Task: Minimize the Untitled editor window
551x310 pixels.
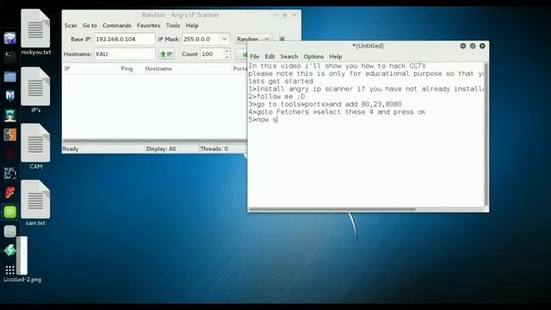Action: coord(463,46)
